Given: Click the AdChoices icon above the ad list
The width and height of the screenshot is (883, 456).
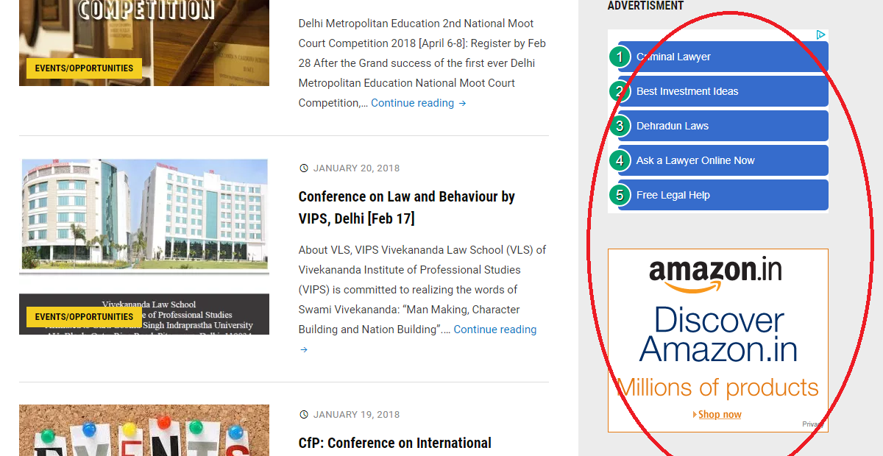Looking at the screenshot, I should point(821,35).
